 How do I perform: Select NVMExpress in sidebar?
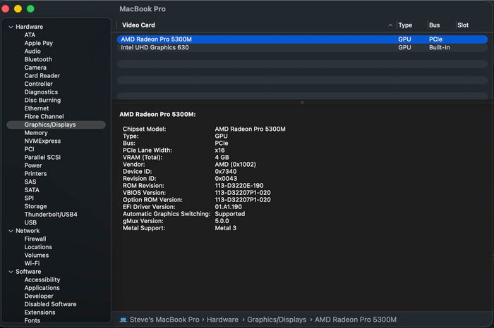[42, 141]
